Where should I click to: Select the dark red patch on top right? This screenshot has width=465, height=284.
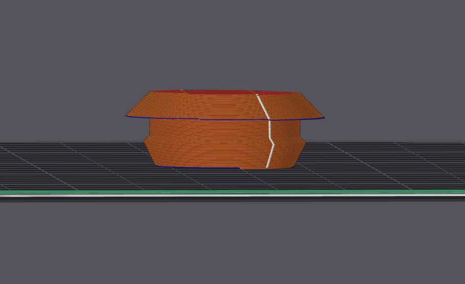277,93
